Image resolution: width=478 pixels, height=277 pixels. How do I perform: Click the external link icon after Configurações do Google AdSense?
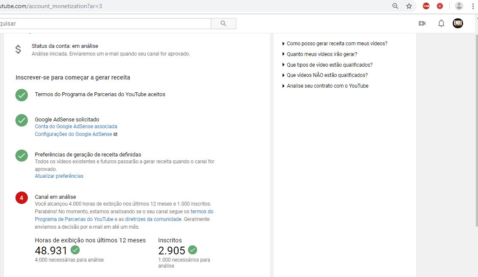[x=116, y=134]
